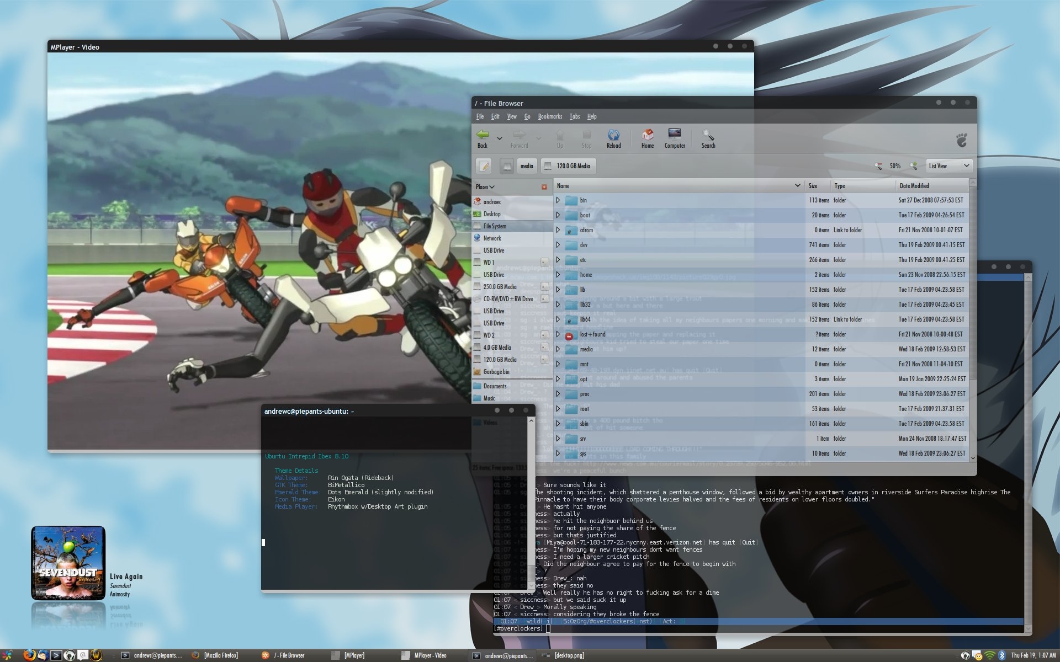
Task: Select the 'media' path bar button
Action: [x=527, y=166]
